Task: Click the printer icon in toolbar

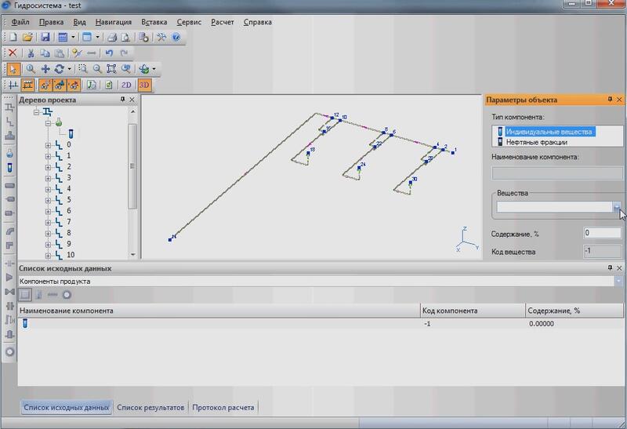Action: click(112, 37)
